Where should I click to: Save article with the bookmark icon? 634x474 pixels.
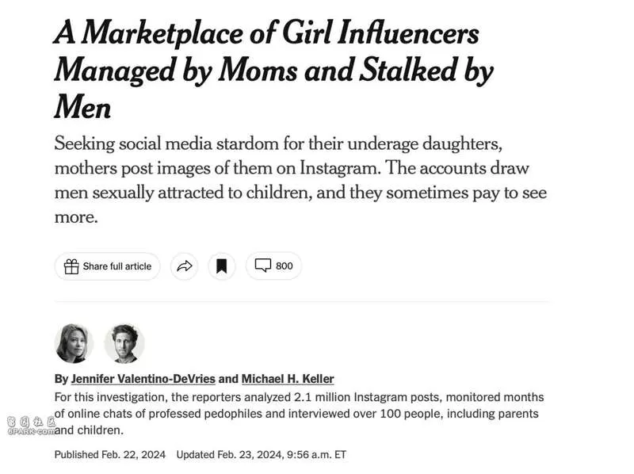[x=222, y=266]
